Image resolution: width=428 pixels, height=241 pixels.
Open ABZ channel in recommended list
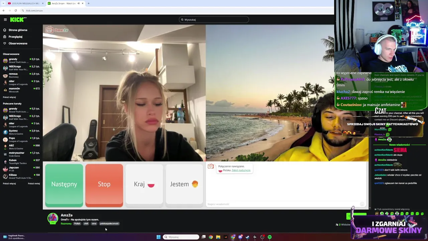point(21,147)
